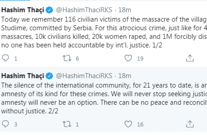This screenshot has width=207, height=135.
Task: Like the first tweet with 19 likes
Action: pos(128,58)
